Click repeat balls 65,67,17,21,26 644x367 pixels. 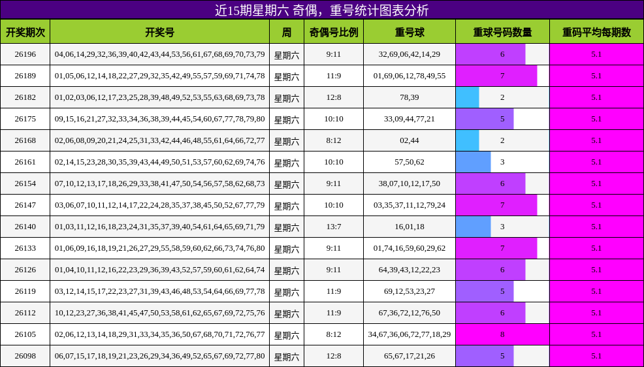click(x=410, y=356)
